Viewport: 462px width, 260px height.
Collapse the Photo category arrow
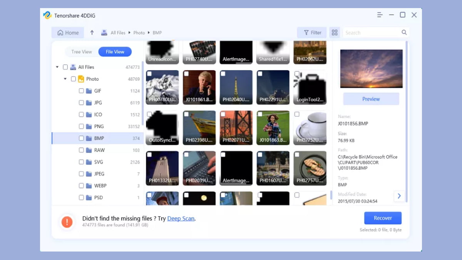pyautogui.click(x=65, y=79)
